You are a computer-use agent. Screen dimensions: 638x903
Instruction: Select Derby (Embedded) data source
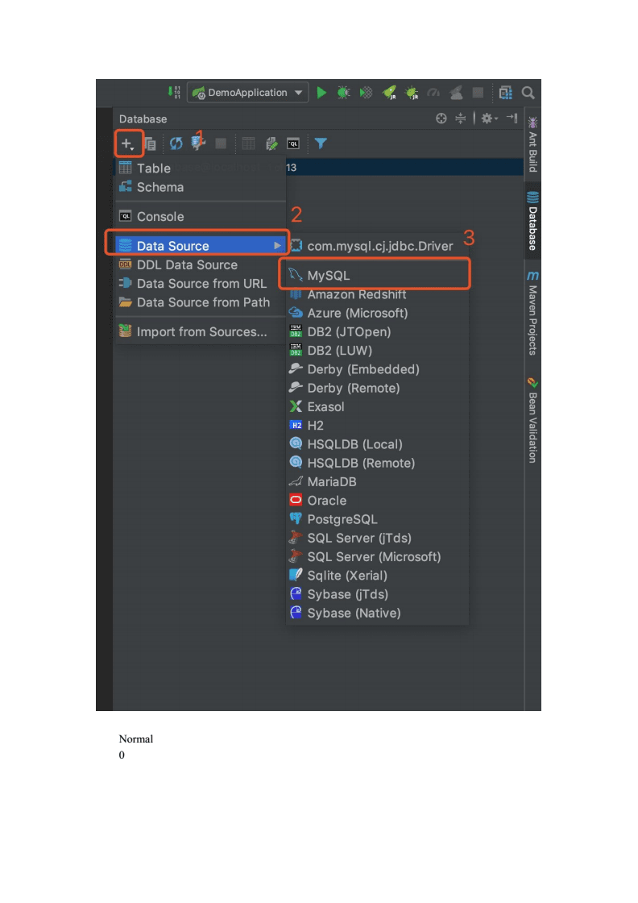pyautogui.click(x=377, y=369)
